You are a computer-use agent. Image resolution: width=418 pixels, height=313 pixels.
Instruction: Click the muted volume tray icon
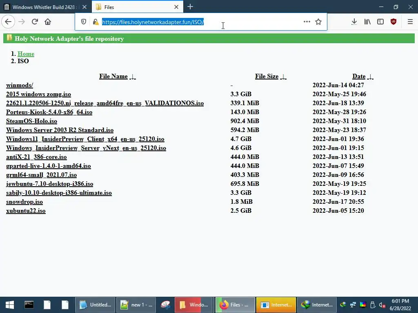(x=382, y=305)
